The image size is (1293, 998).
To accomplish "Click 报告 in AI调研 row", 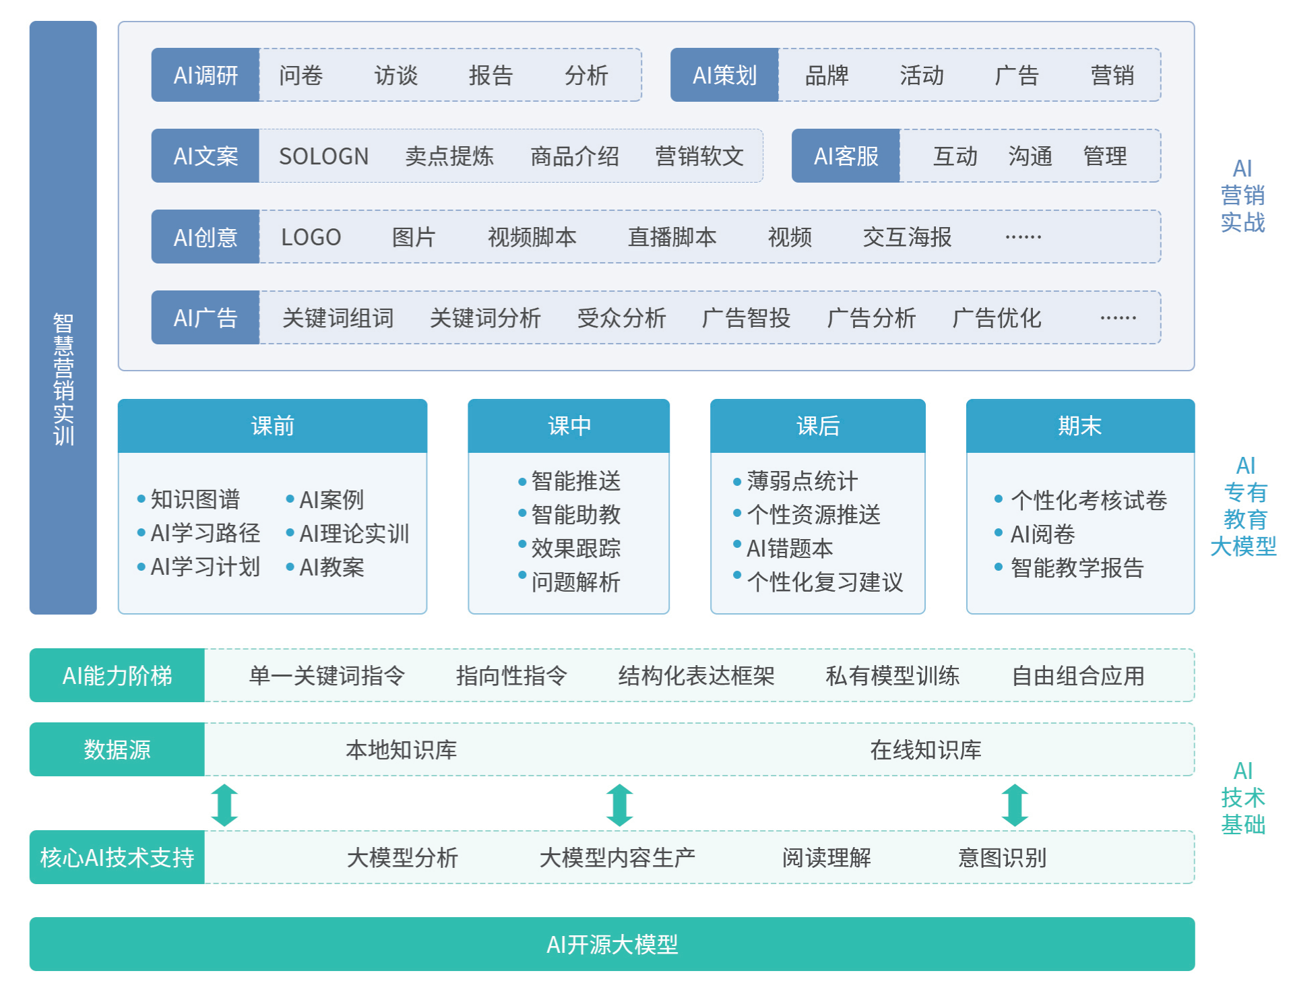I will click(x=491, y=75).
